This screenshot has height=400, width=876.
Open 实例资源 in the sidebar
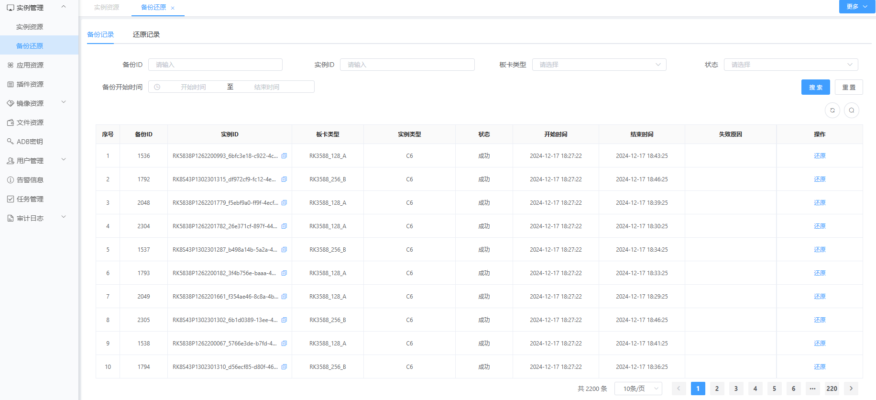(39, 27)
